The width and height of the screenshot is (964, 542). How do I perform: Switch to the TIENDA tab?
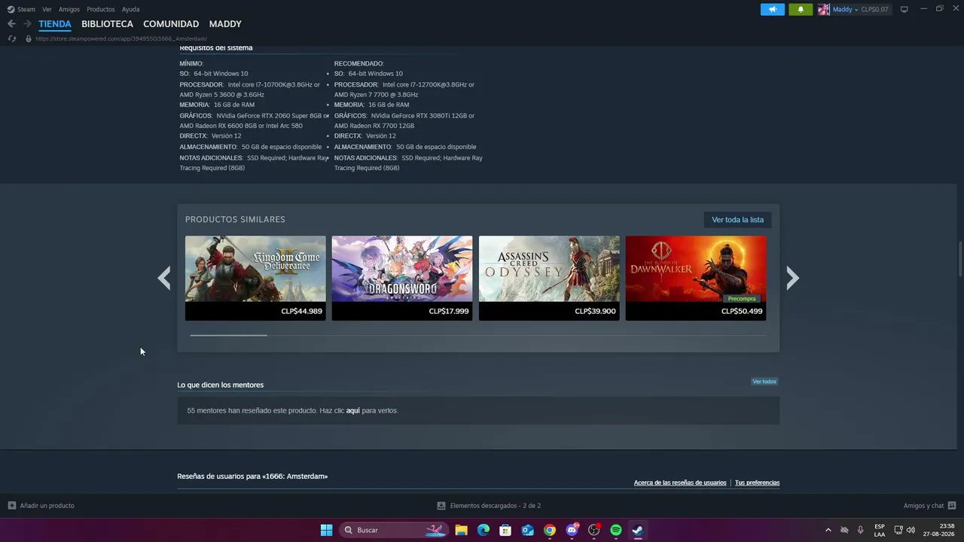click(55, 24)
